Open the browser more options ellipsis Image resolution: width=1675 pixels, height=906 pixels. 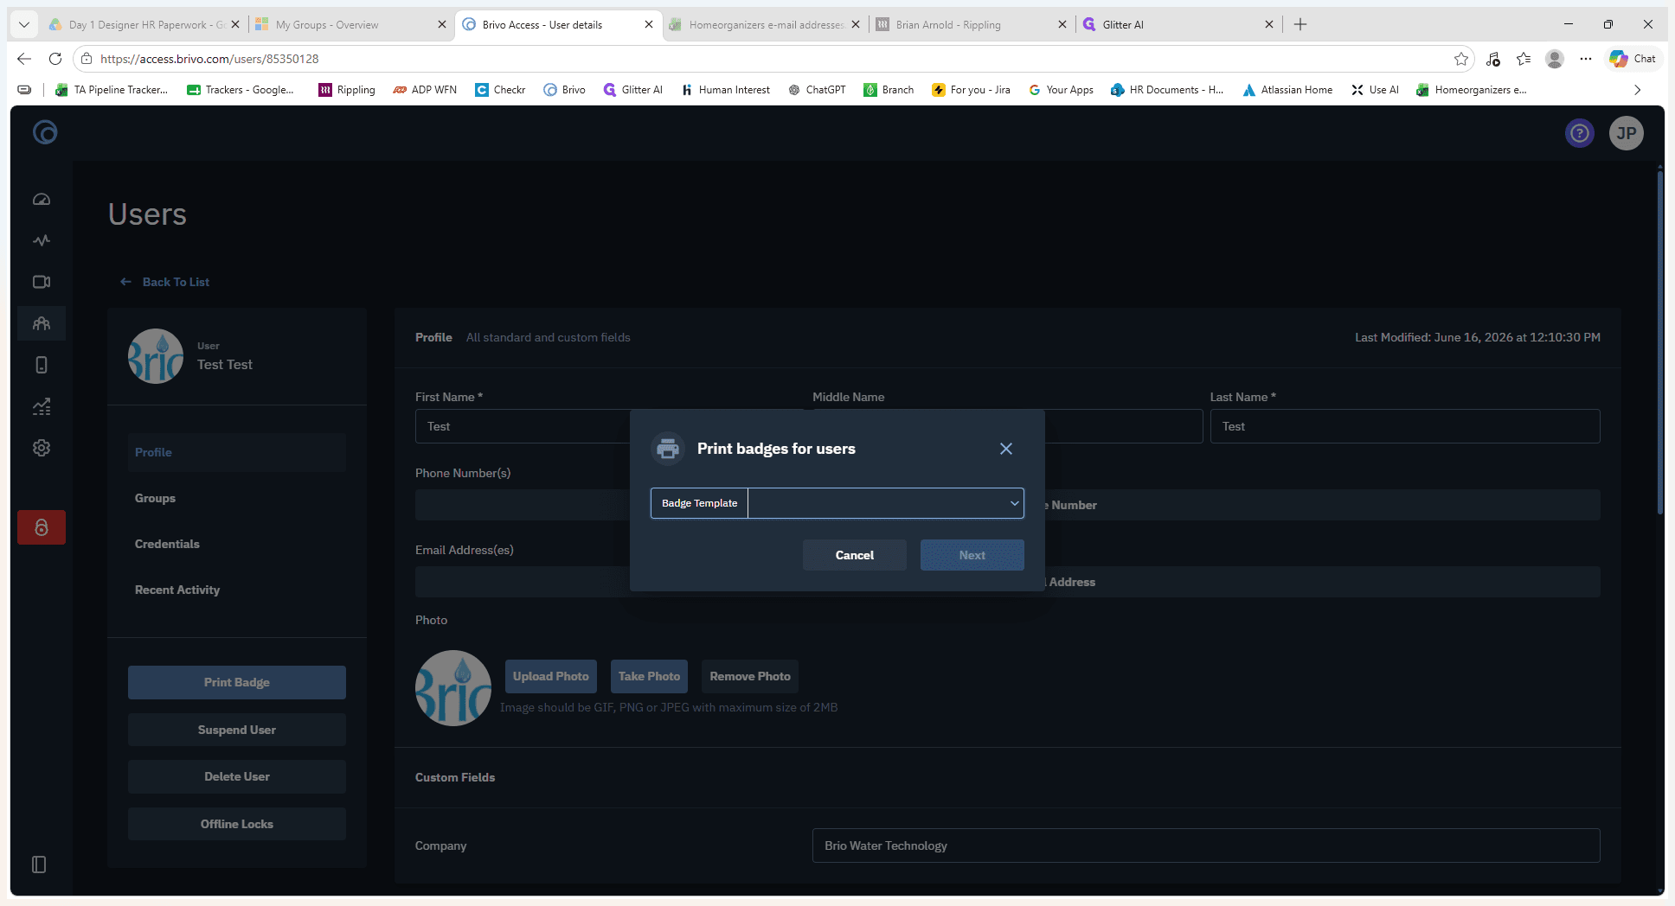[x=1585, y=59]
